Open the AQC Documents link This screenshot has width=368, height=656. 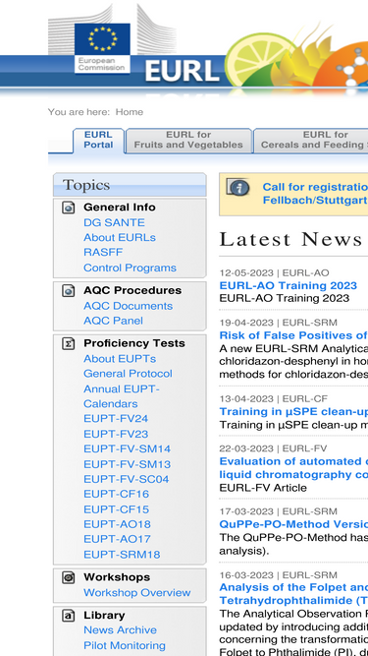click(129, 306)
